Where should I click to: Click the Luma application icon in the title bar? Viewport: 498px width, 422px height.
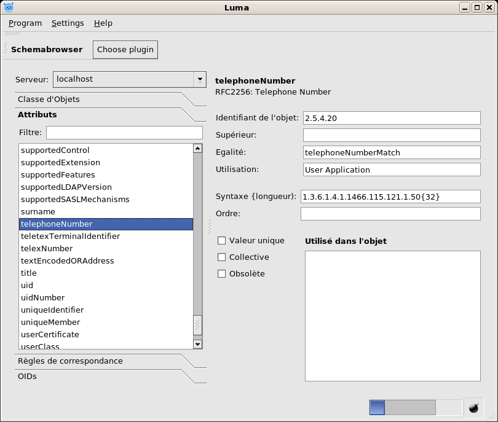(9, 7)
